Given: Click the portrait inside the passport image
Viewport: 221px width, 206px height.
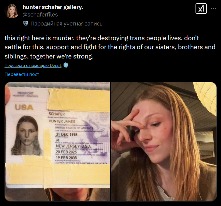Looking at the screenshot, I should click(26, 136).
